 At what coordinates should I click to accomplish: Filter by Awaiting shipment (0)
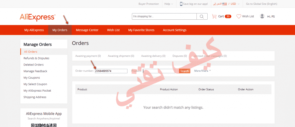click(121, 56)
